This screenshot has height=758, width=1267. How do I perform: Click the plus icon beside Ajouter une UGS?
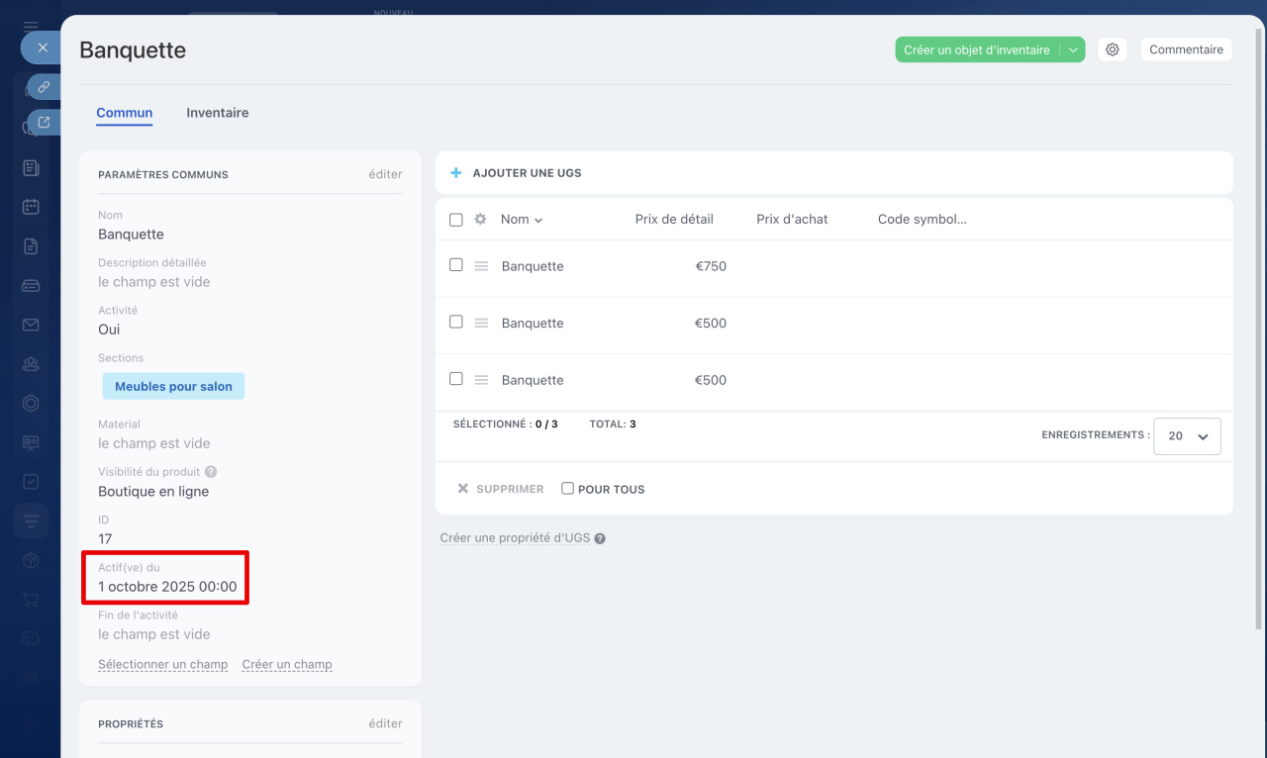tap(456, 173)
